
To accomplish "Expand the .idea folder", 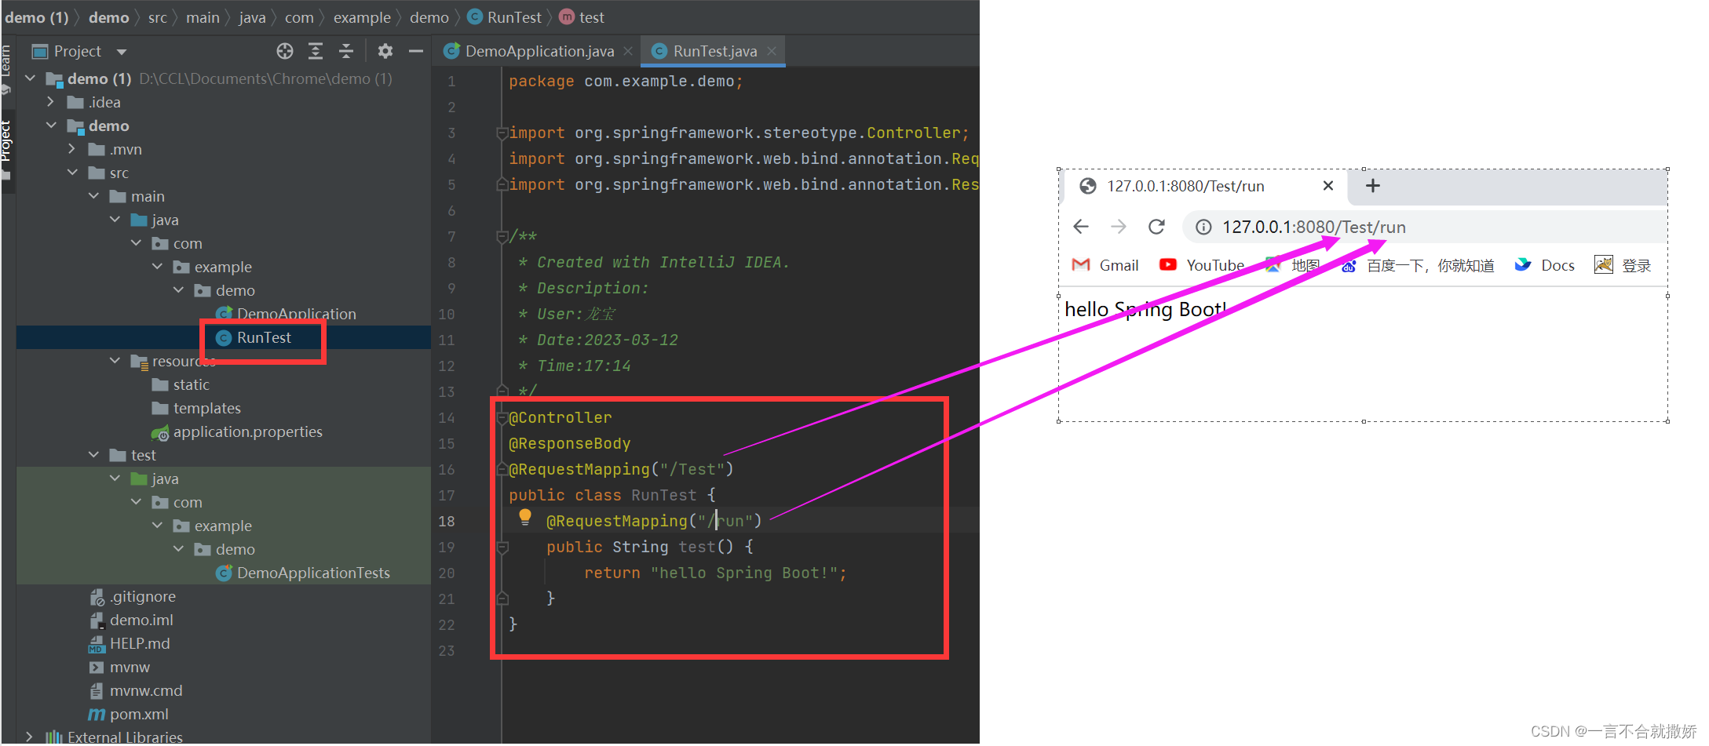I will point(51,102).
